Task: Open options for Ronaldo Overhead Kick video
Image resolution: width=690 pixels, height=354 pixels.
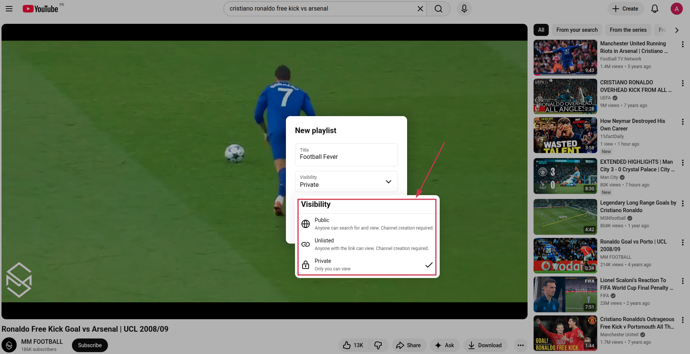Action: (683, 83)
